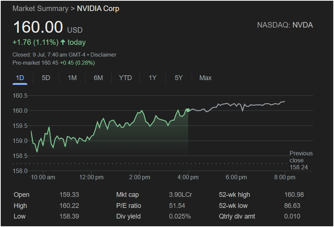This screenshot has height=227, width=334.
Task: Click the Div yield value 0.025%
Action: tap(180, 216)
